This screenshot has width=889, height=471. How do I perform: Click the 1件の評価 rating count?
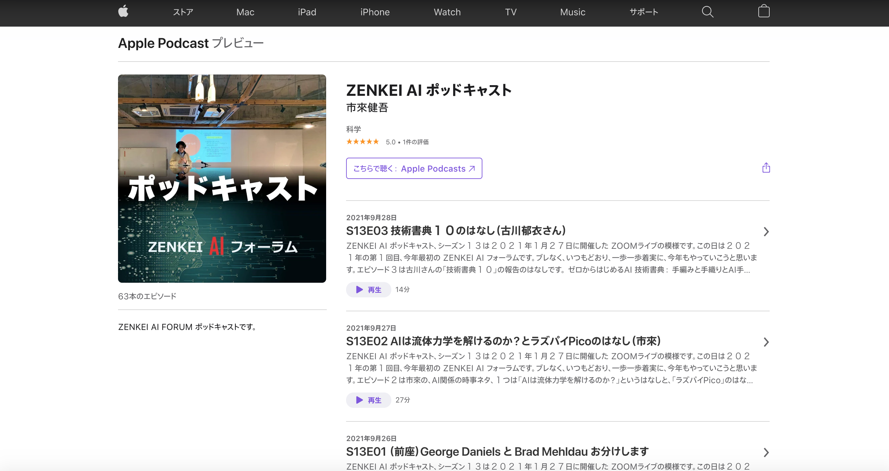point(416,142)
